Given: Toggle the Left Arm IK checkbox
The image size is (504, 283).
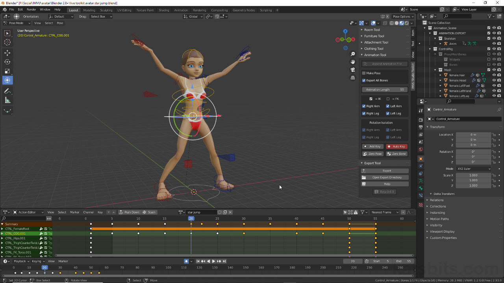Looking at the screenshot, I should coord(388,106).
